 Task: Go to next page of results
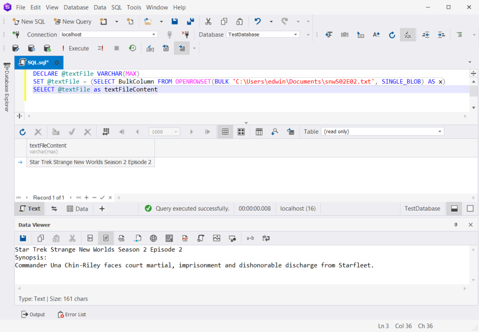click(191, 132)
